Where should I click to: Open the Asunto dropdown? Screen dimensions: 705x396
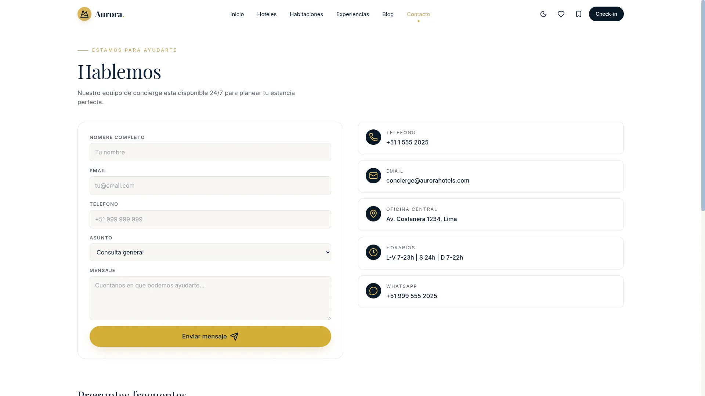point(210,252)
